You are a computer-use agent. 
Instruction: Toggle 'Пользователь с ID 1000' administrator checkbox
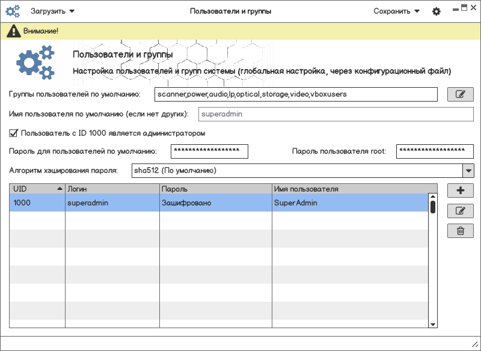[x=14, y=133]
